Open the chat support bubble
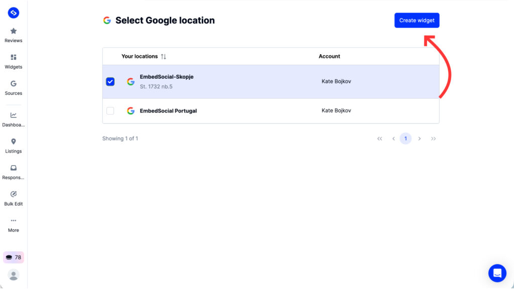This screenshot has width=514, height=289. pyautogui.click(x=497, y=273)
